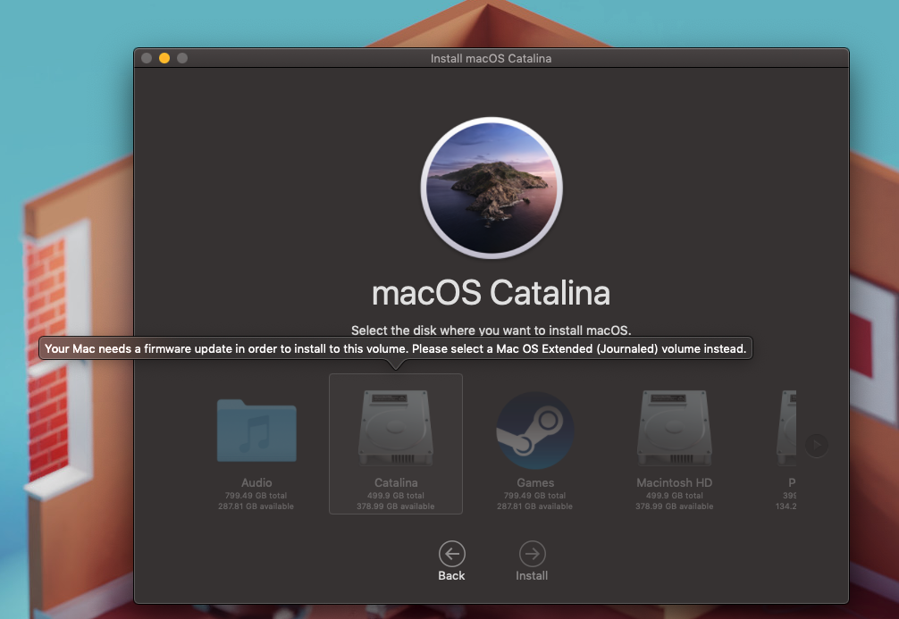This screenshot has height=619, width=899.
Task: Select the Catalina hard drive icon
Action: pyautogui.click(x=396, y=428)
